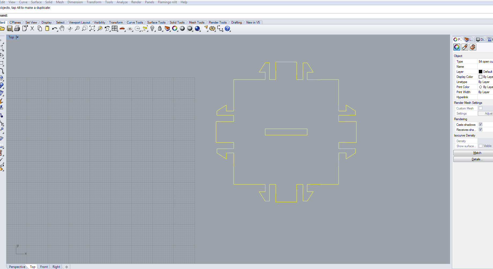Viewport: 493px width, 269px height.
Task: Open the Analyze menu
Action: (x=122, y=2)
